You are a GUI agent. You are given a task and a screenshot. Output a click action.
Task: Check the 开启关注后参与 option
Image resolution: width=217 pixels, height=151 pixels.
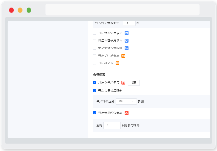coord(95,56)
